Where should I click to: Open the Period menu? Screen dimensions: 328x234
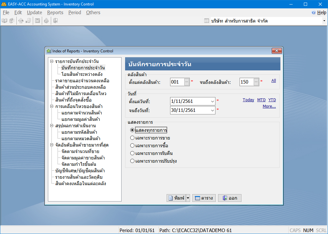click(x=75, y=13)
